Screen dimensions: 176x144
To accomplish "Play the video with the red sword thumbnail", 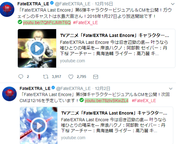I will [39, 126].
